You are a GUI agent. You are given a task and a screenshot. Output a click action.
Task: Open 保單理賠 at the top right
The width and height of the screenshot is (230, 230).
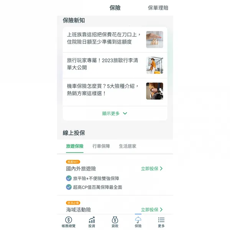[x=158, y=8]
